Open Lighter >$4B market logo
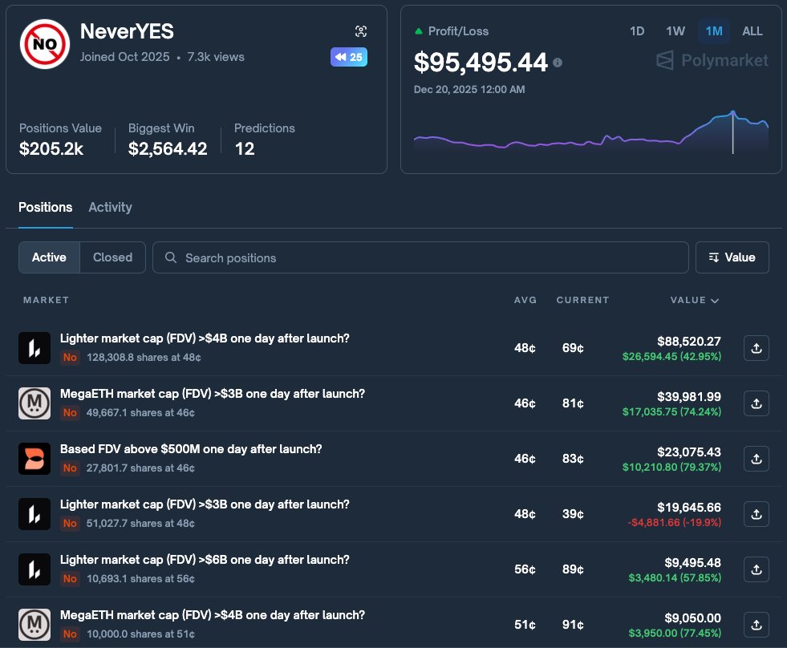787x648 pixels. [34, 348]
